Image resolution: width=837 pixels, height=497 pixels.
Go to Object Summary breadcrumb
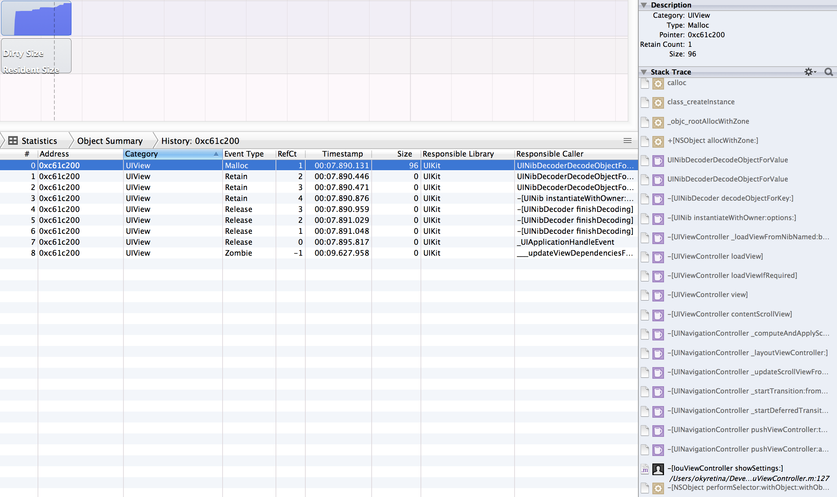[110, 141]
